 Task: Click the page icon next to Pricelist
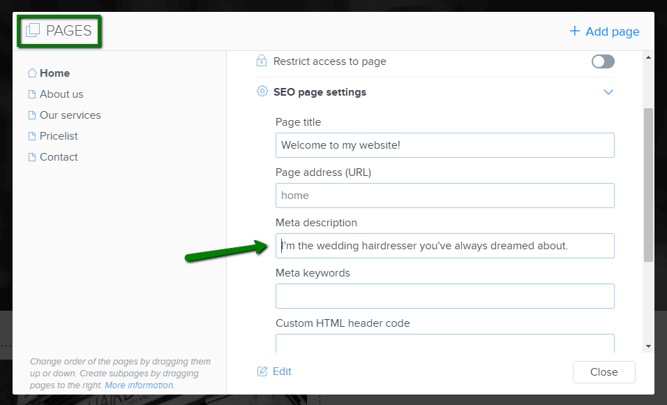click(x=31, y=135)
